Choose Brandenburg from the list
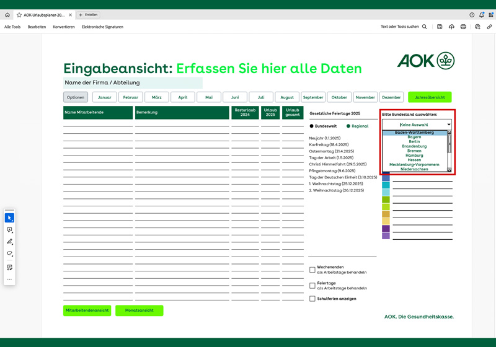 pos(414,146)
